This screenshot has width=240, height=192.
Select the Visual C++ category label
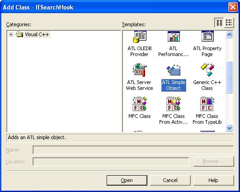[37, 34]
